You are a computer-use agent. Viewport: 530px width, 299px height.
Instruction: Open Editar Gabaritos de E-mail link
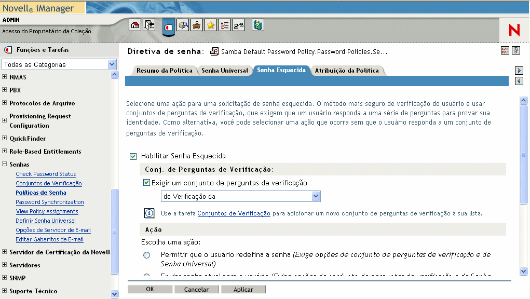click(x=49, y=239)
